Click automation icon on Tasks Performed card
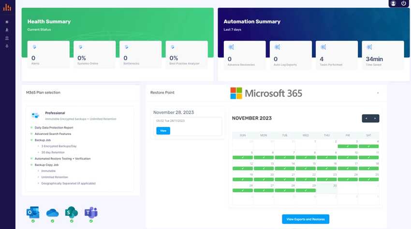This screenshot has width=411, height=229. coord(323,47)
